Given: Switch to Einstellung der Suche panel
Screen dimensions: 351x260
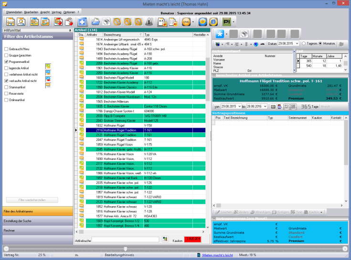Looking at the screenshot, I should [x=38, y=221].
